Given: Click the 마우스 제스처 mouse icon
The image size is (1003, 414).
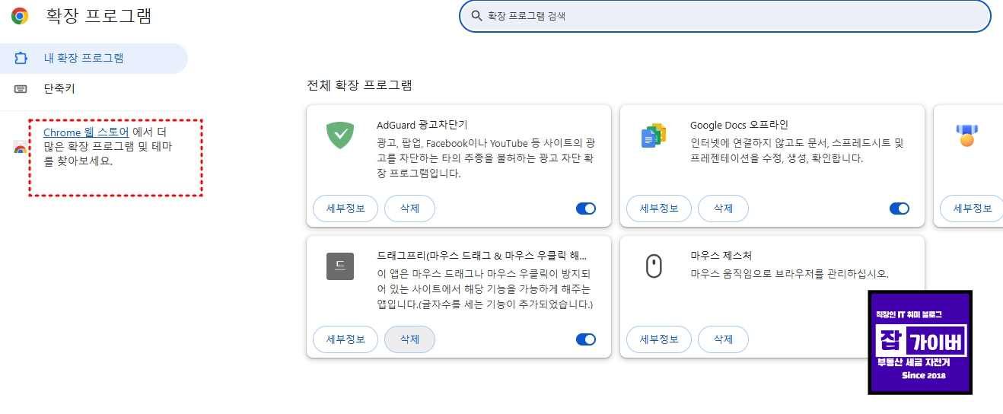Looking at the screenshot, I should (x=654, y=266).
